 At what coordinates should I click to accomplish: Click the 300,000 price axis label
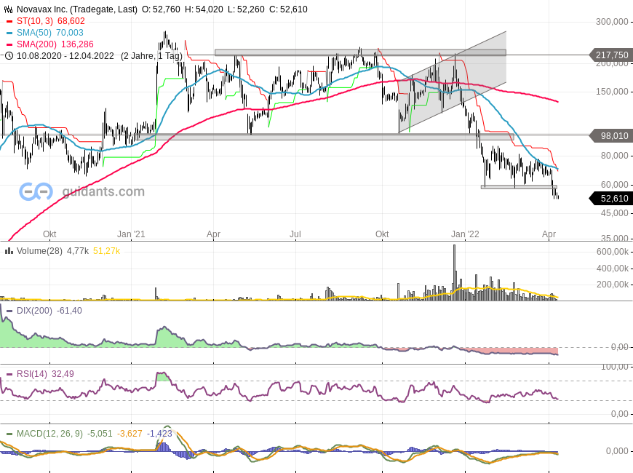click(x=612, y=22)
